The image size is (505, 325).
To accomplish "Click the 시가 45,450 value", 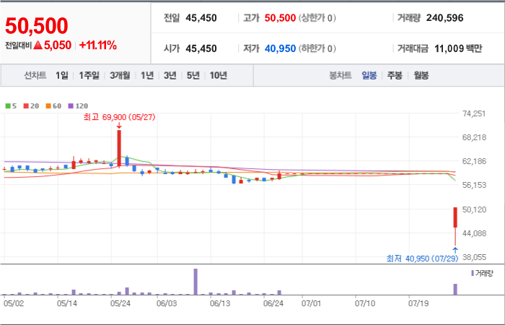I will (201, 48).
